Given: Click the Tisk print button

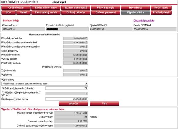Looking at the screenshot, I should point(104,104).
